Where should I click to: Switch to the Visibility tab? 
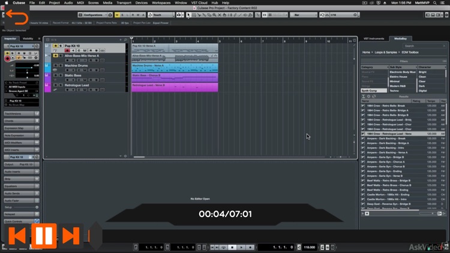click(28, 38)
